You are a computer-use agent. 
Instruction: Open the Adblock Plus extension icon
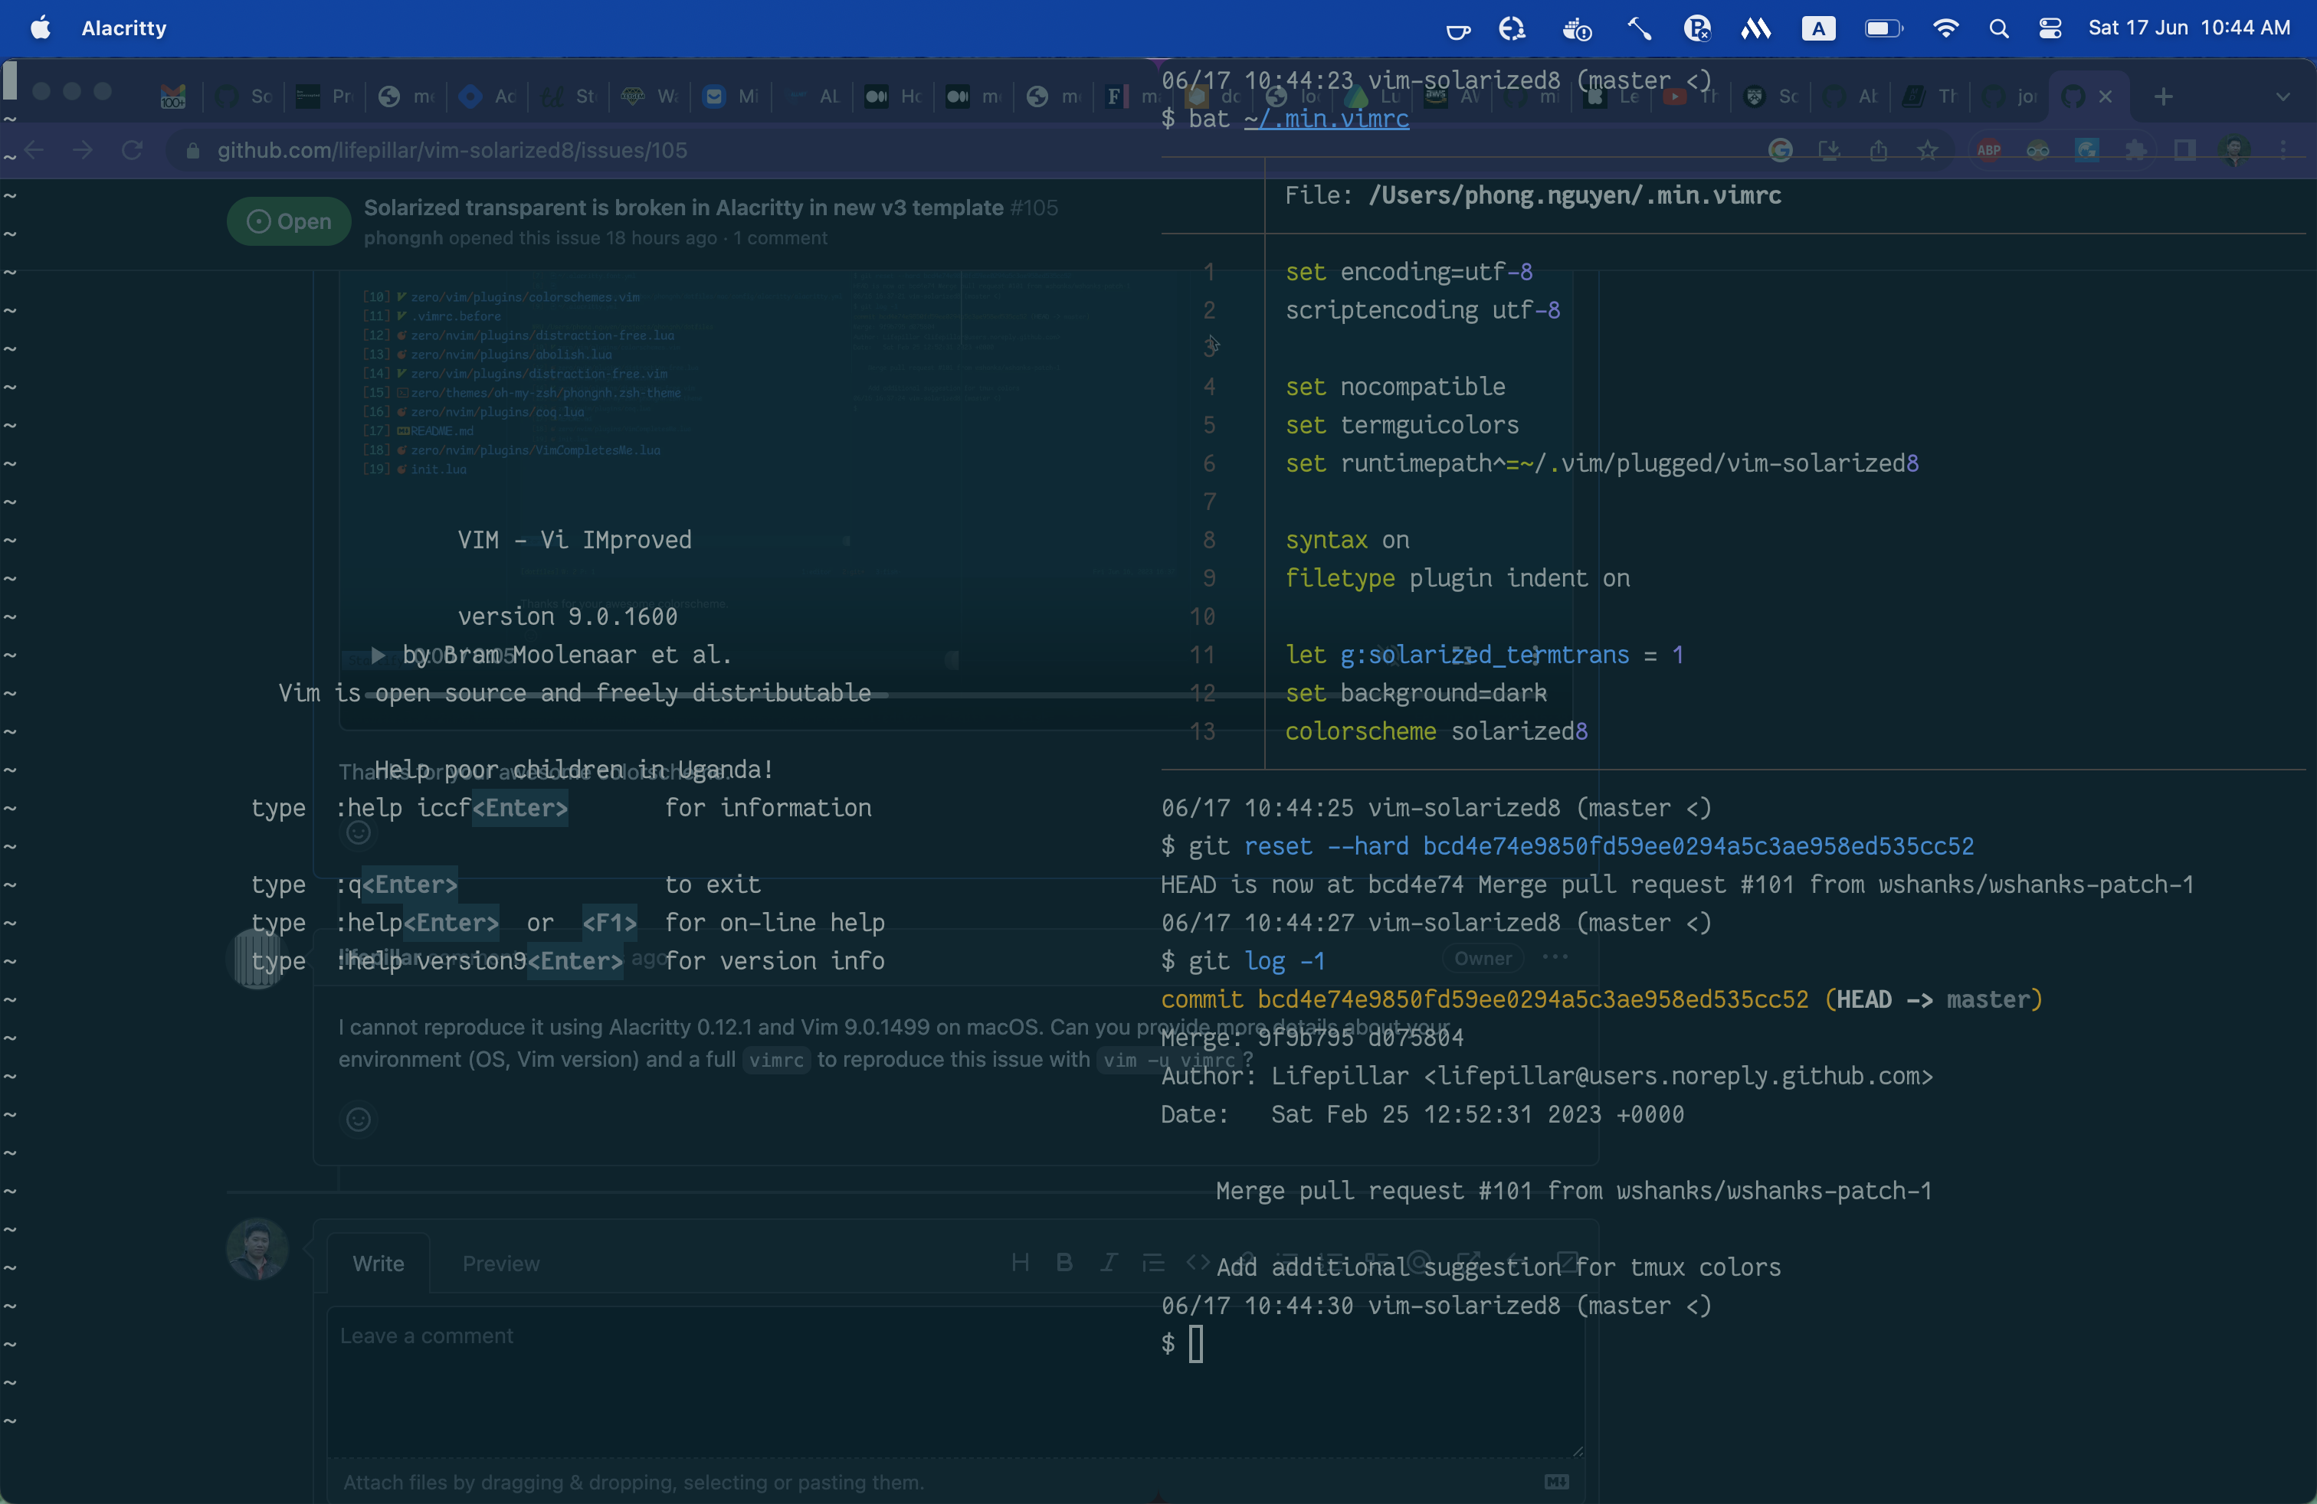(1989, 150)
